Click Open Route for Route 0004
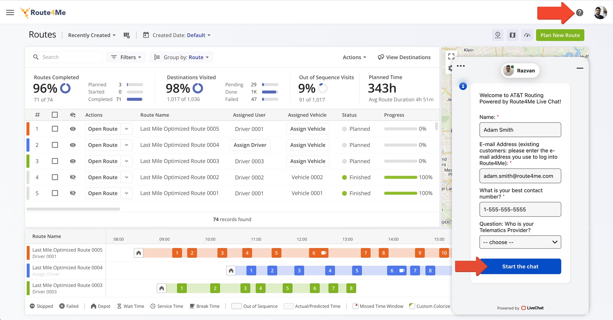 pyautogui.click(x=103, y=145)
